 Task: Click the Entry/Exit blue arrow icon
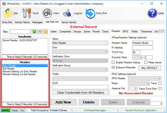[90, 13]
